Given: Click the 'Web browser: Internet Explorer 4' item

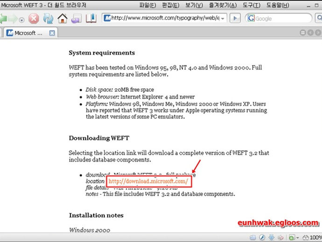Looking at the screenshot, I should (x=140, y=97).
